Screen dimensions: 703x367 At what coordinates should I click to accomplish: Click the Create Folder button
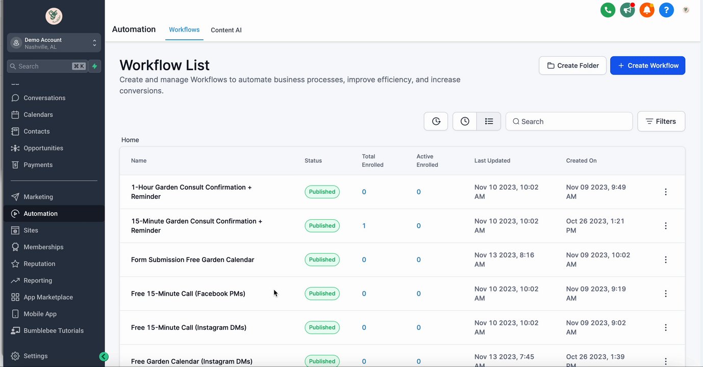click(x=572, y=66)
